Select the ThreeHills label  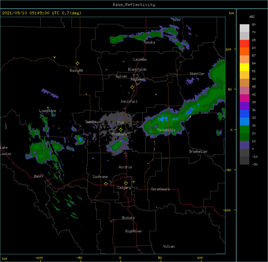[x=166, y=130]
